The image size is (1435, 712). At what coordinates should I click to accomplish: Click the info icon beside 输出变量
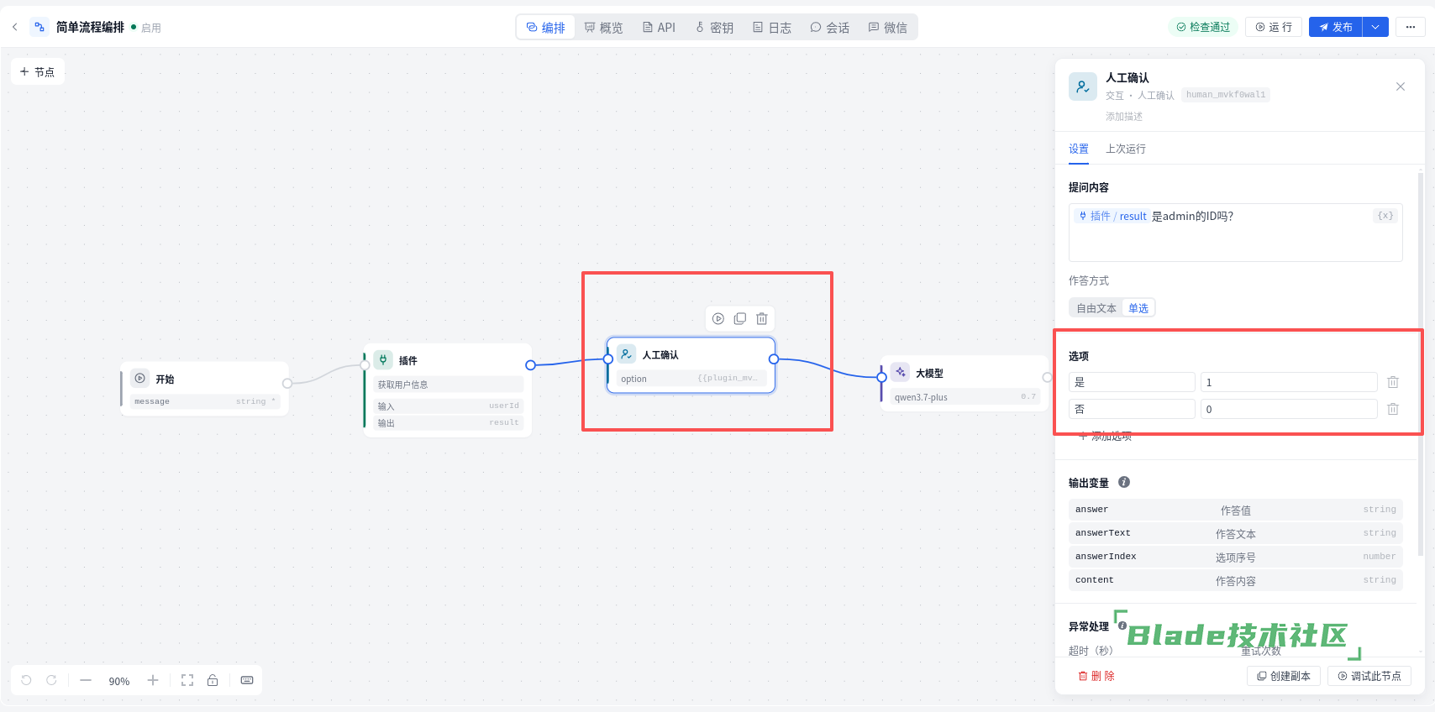(x=1124, y=482)
